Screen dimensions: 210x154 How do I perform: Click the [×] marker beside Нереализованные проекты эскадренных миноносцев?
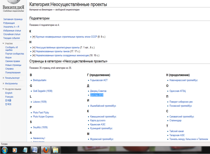click(x=34, y=56)
